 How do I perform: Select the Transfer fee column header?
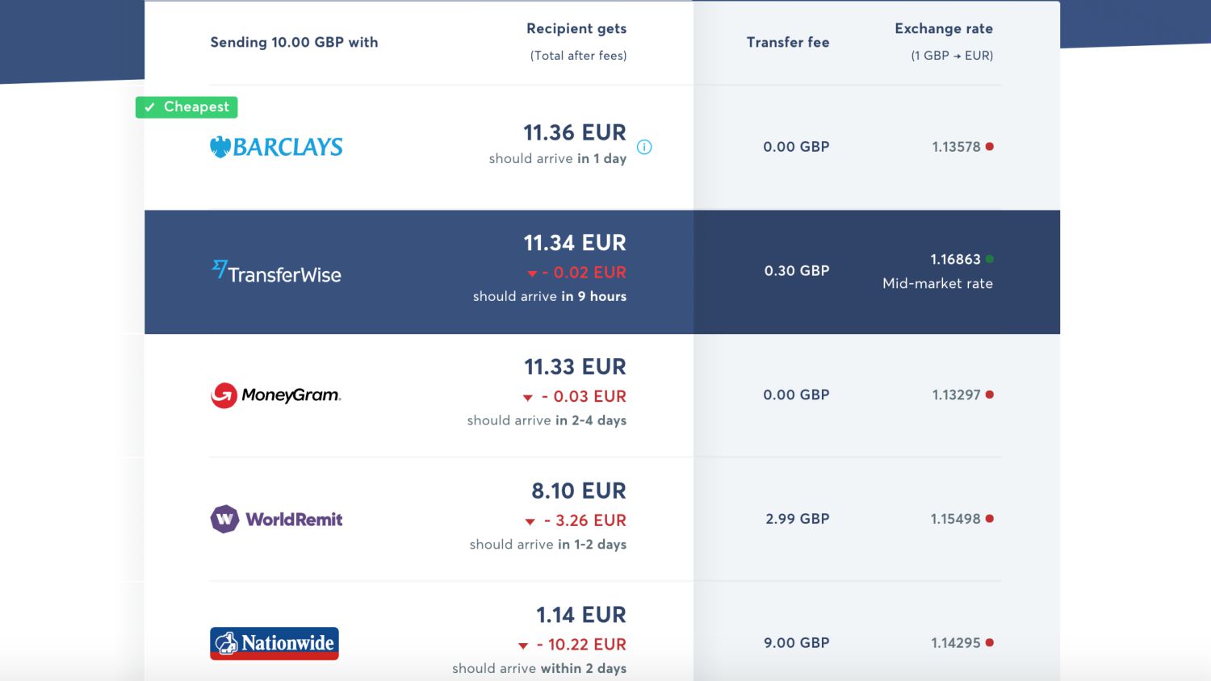[788, 42]
